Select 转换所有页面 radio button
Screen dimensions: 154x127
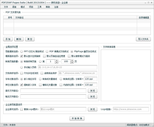click(22, 61)
